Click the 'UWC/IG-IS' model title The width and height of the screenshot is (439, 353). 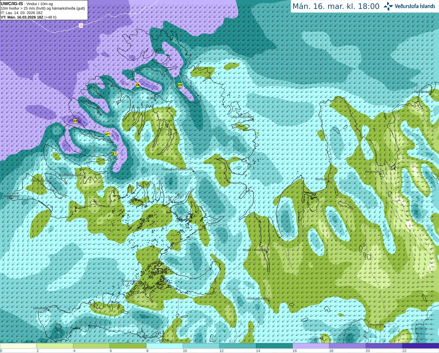click(x=12, y=4)
